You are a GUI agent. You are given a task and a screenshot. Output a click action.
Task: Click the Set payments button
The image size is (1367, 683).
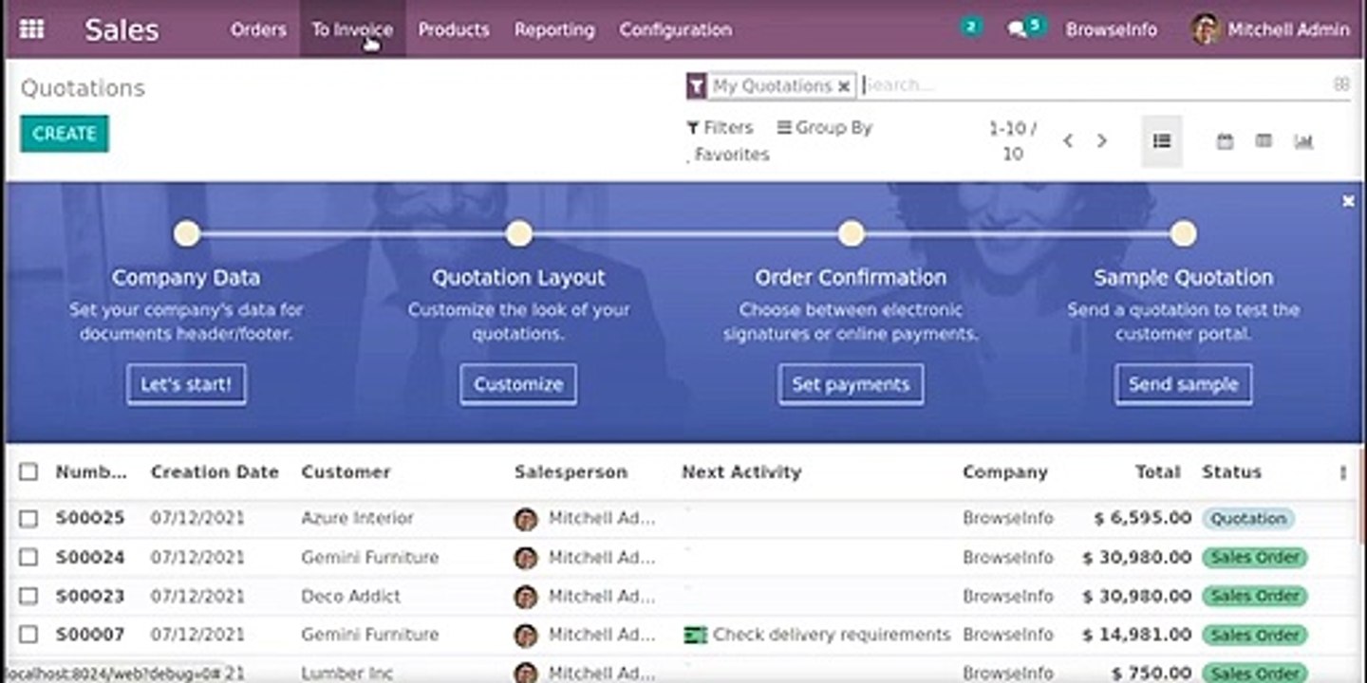pyautogui.click(x=851, y=384)
